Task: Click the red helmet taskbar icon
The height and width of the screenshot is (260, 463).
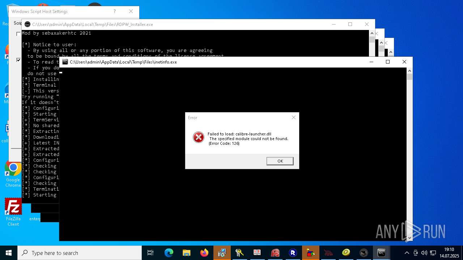Action: tap(275, 253)
